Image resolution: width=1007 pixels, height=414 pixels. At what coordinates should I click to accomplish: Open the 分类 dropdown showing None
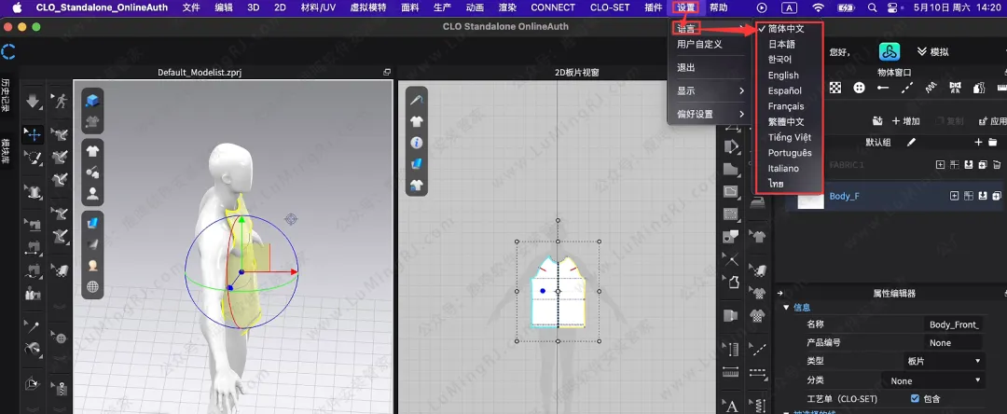tap(932, 380)
